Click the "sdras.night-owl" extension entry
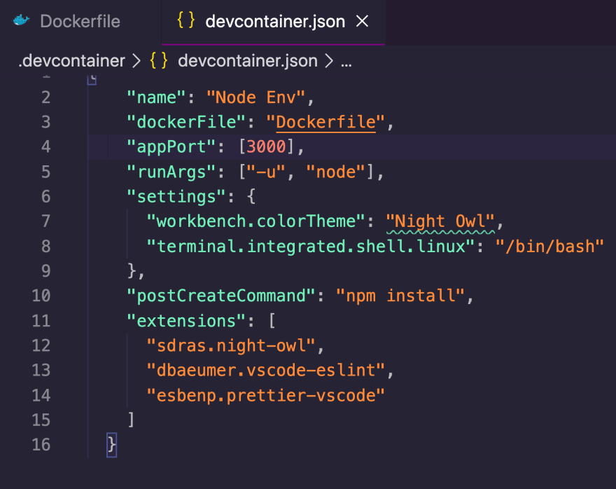The width and height of the screenshot is (616, 489). (231, 346)
